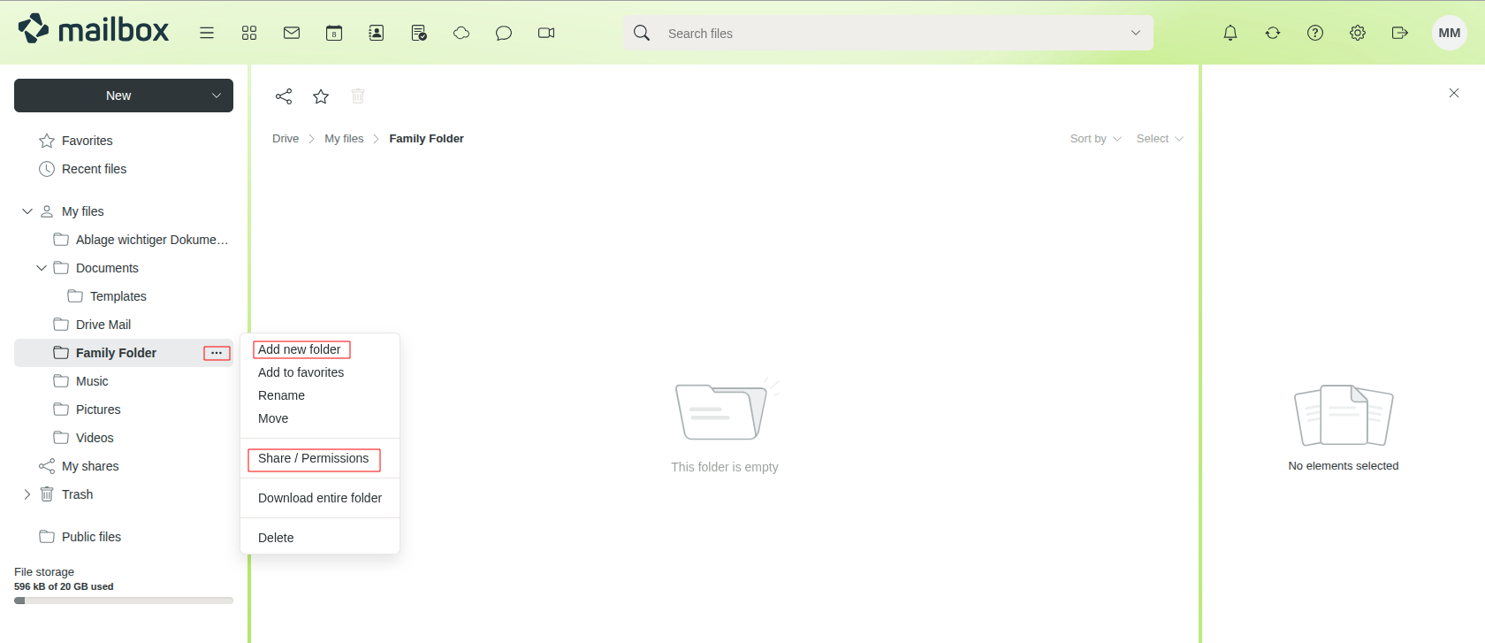1485x643 pixels.
Task: Collapse the My files tree
Action: pyautogui.click(x=27, y=211)
